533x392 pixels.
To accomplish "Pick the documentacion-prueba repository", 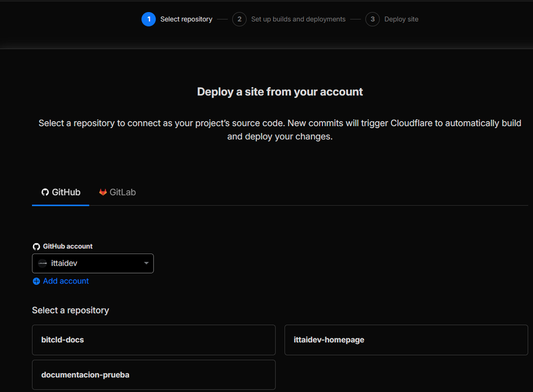I will click(x=153, y=374).
